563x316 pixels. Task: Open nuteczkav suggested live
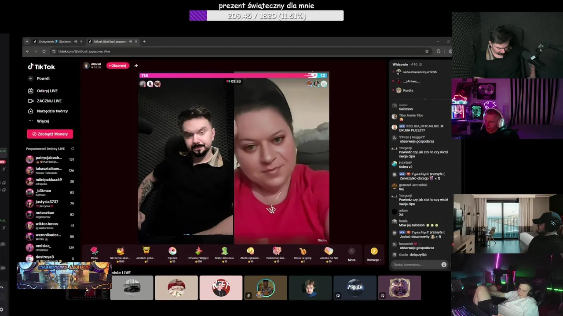[x=50, y=215]
